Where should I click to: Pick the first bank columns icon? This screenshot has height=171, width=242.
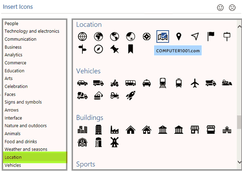point(163,130)
